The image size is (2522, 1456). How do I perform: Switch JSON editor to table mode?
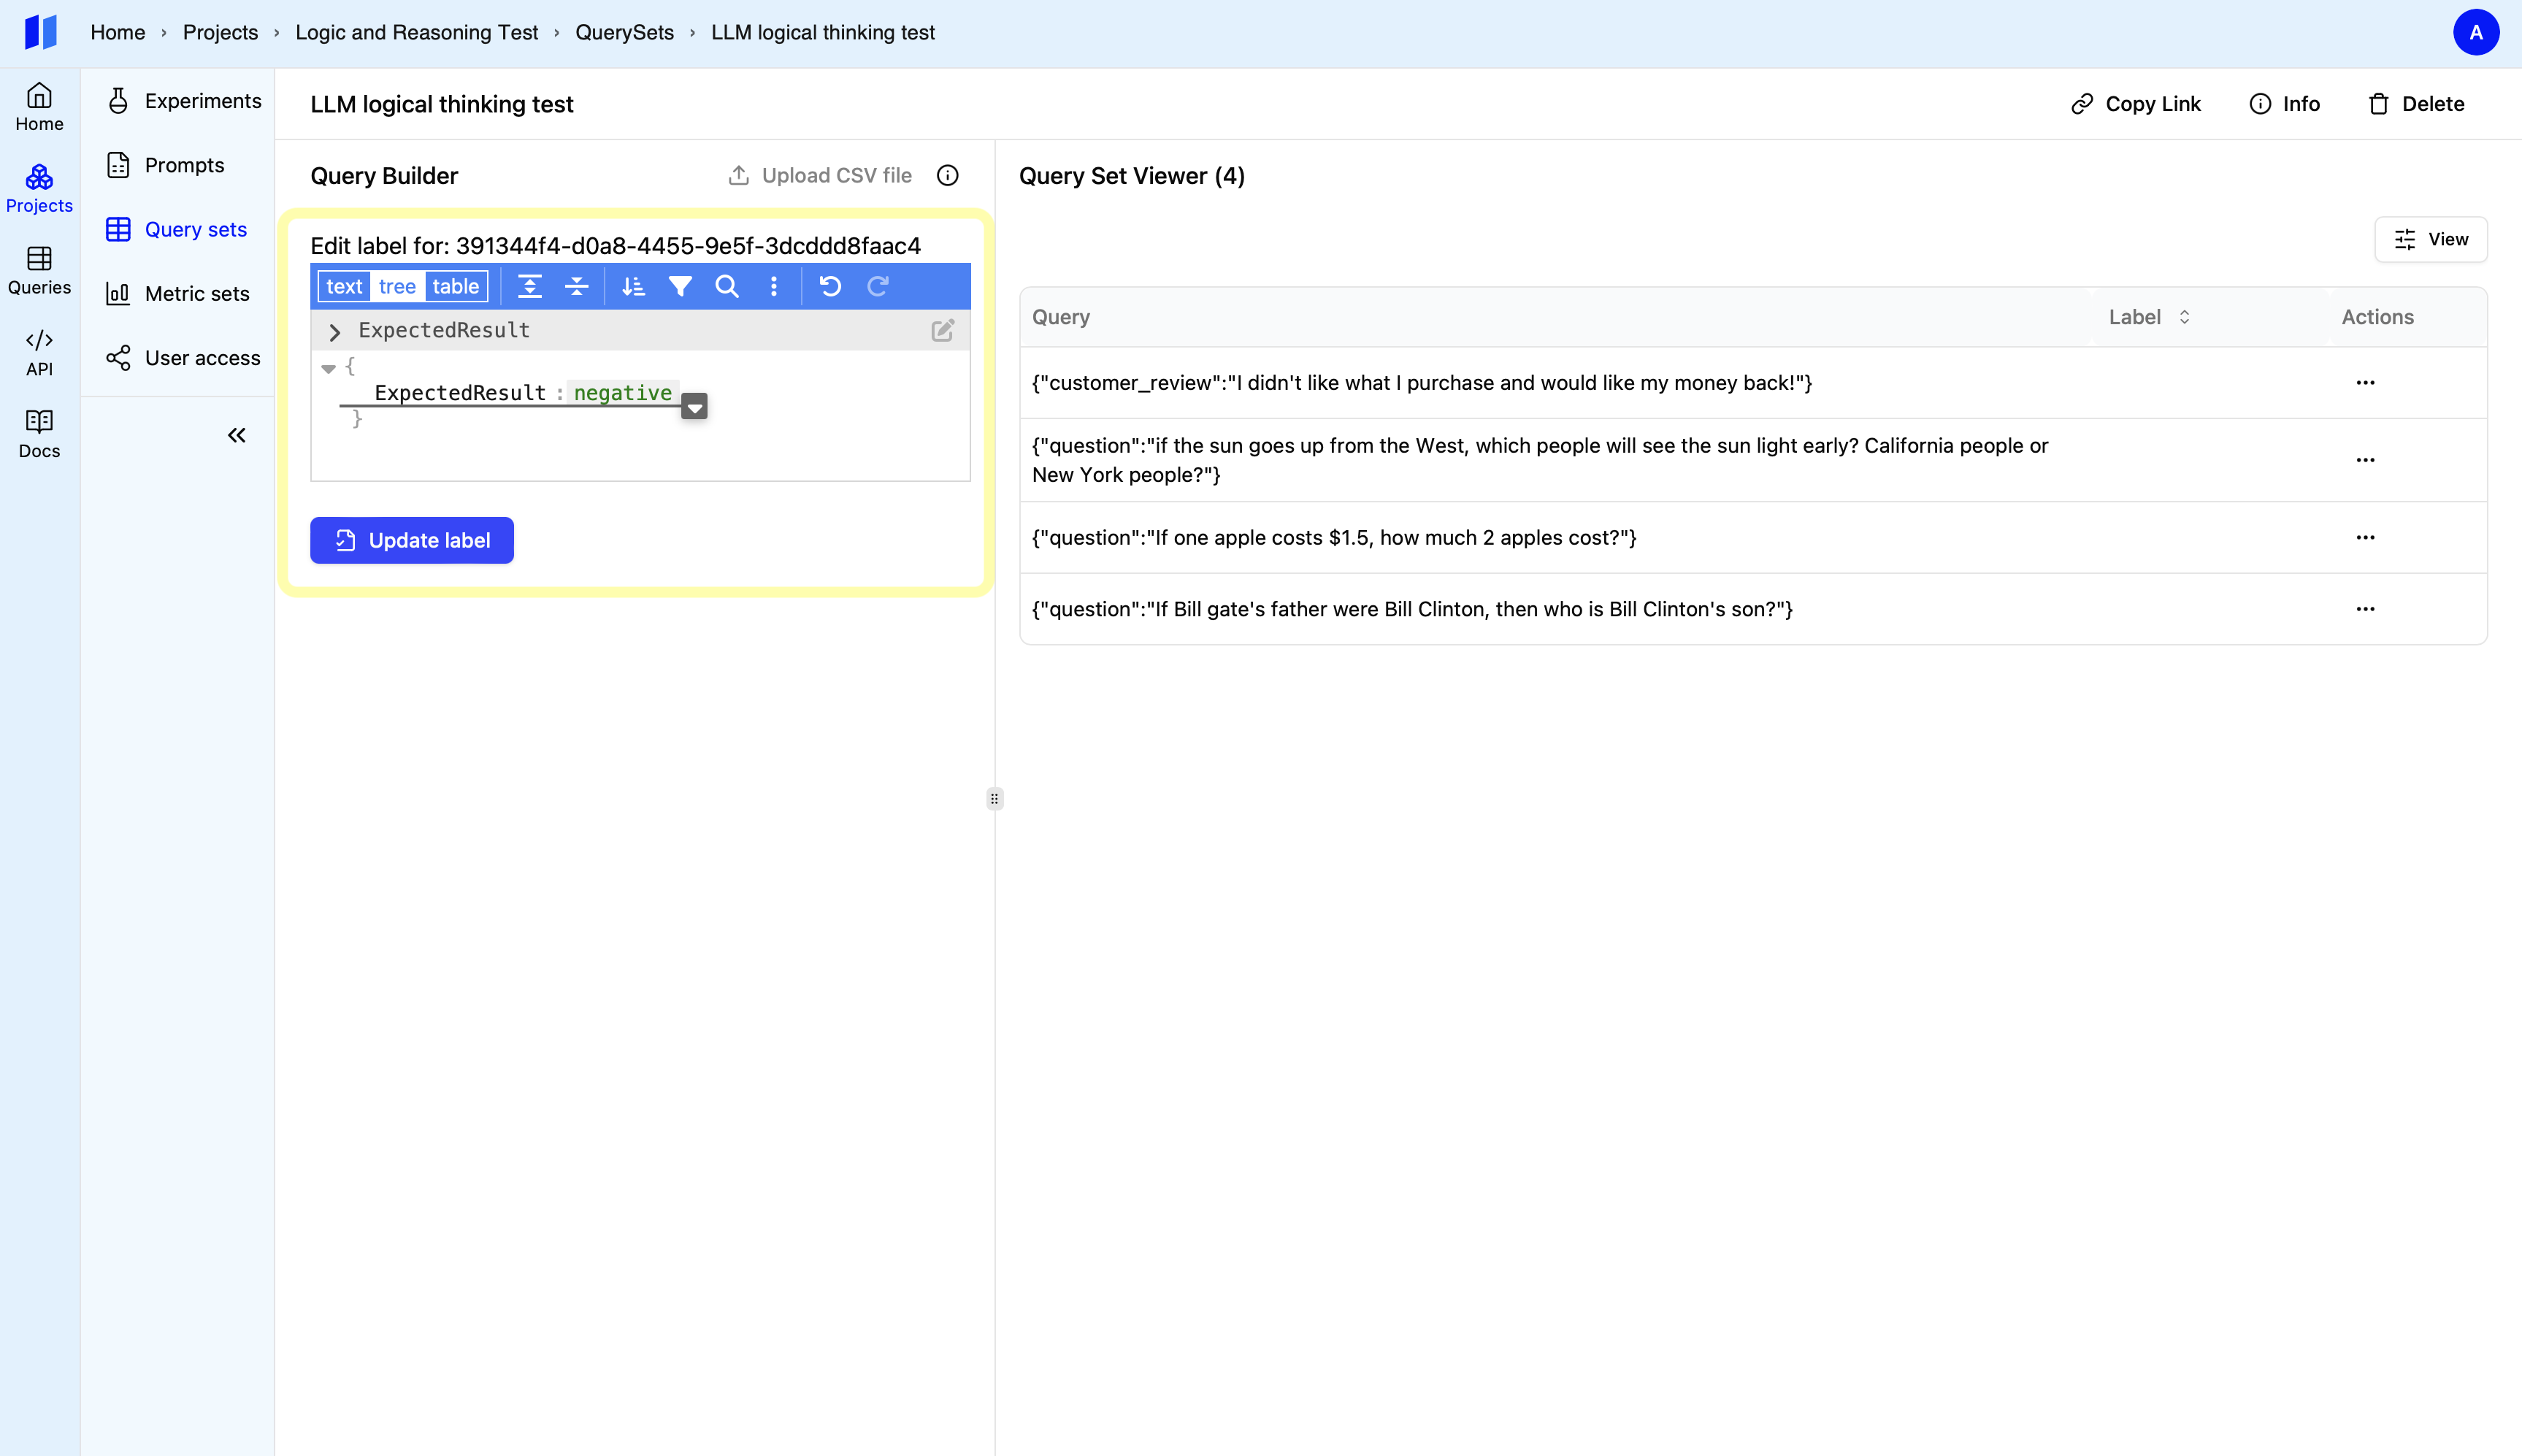tap(455, 287)
